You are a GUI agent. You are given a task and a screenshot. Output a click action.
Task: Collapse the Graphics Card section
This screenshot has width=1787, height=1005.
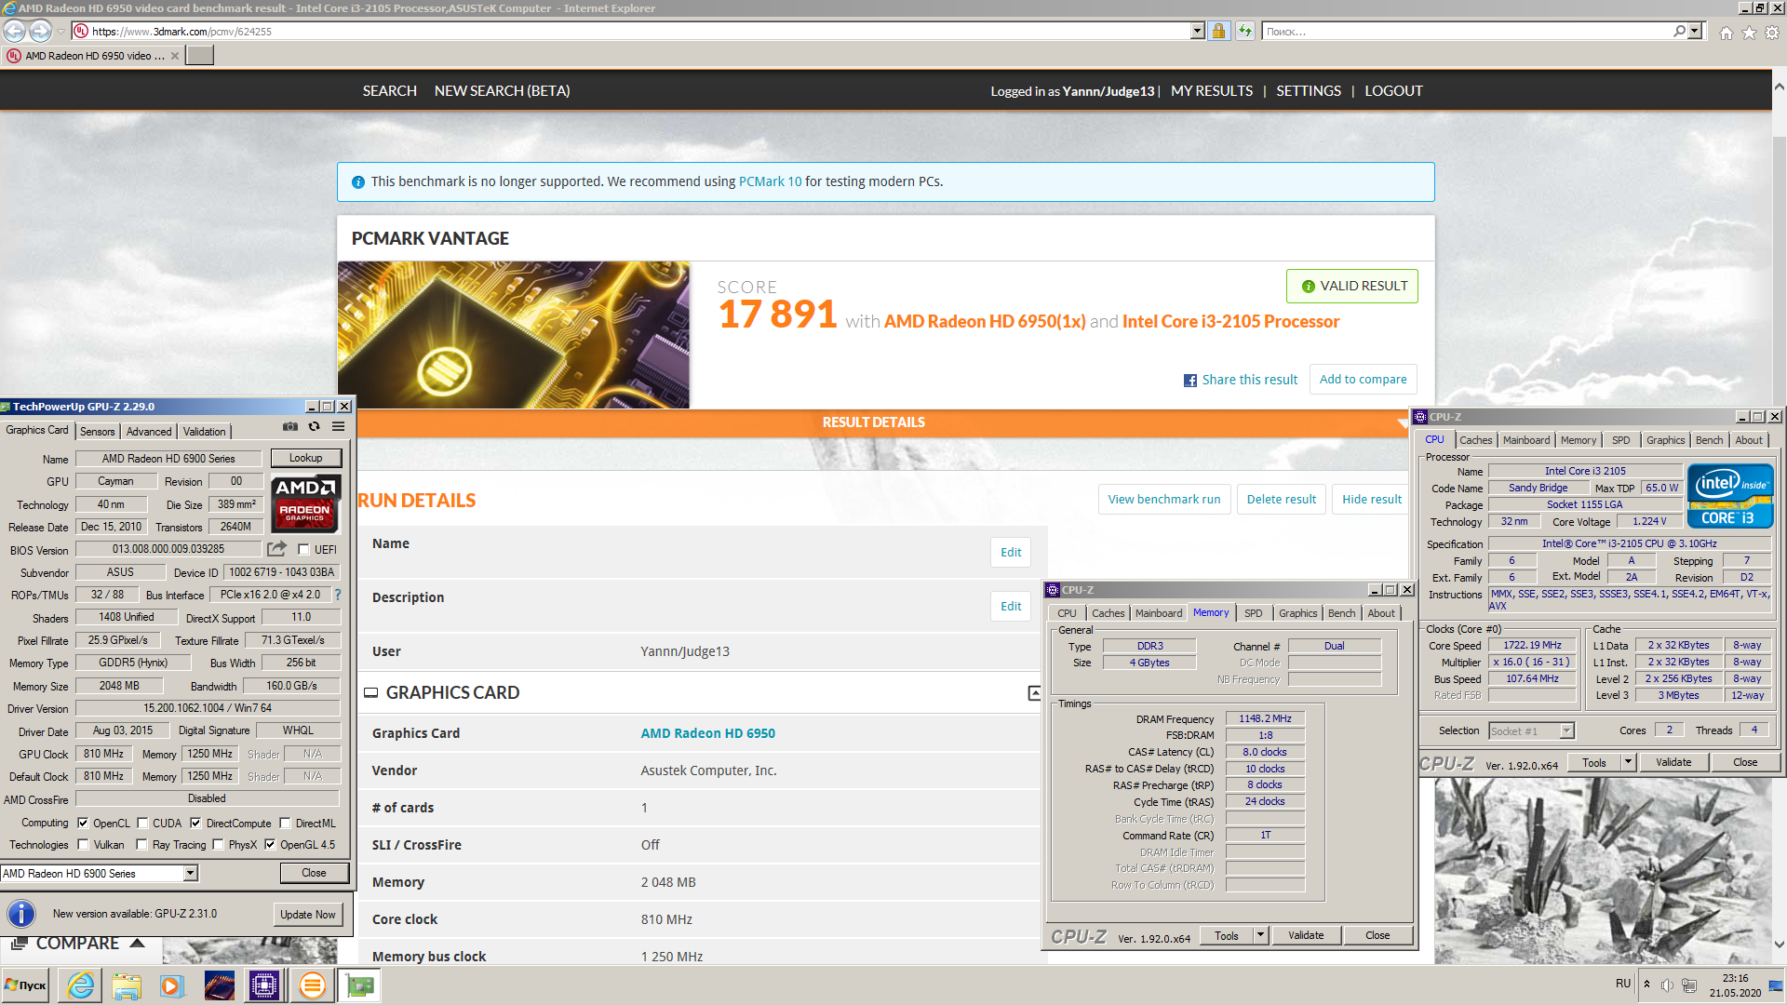click(x=1034, y=693)
